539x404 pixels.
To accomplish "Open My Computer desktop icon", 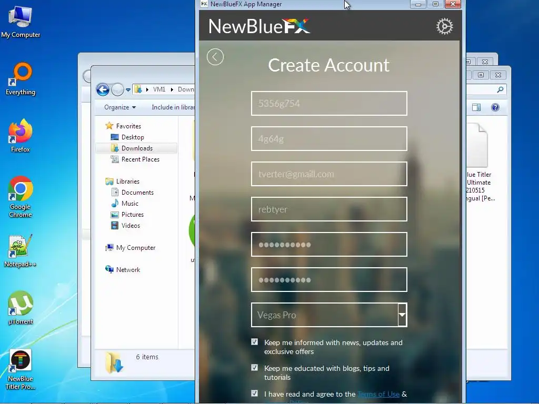I will click(21, 21).
